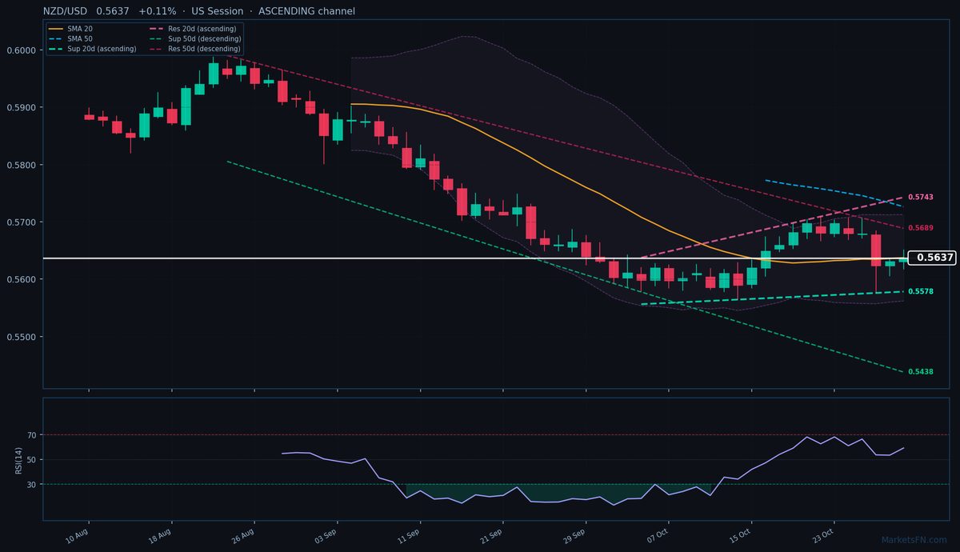Click the 03 Sep date label
Screen dimensions: 960x552
coord(324,534)
